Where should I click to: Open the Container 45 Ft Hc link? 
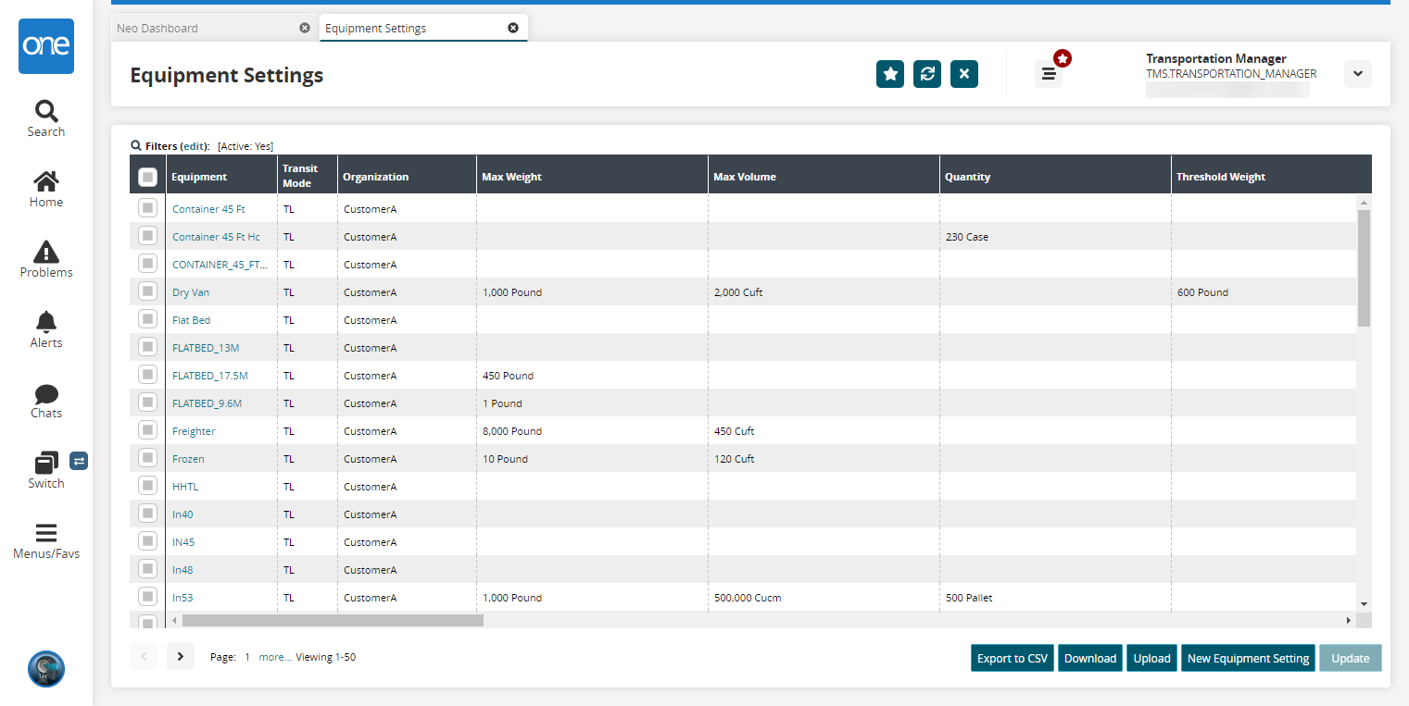(216, 237)
